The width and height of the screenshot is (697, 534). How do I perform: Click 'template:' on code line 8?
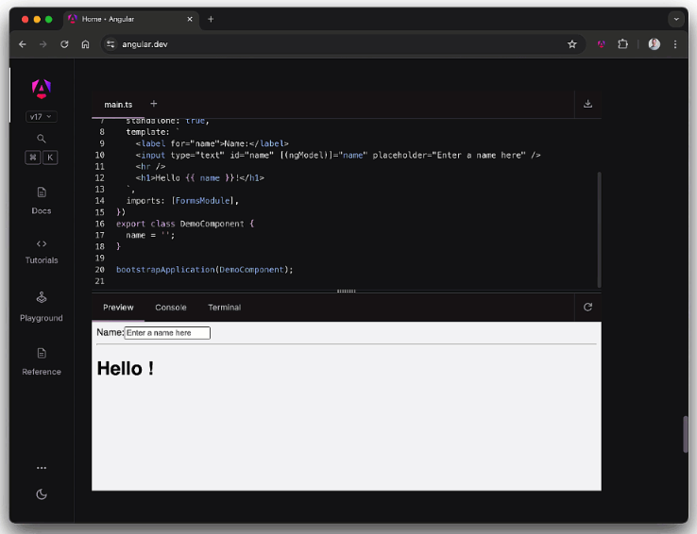pos(147,132)
